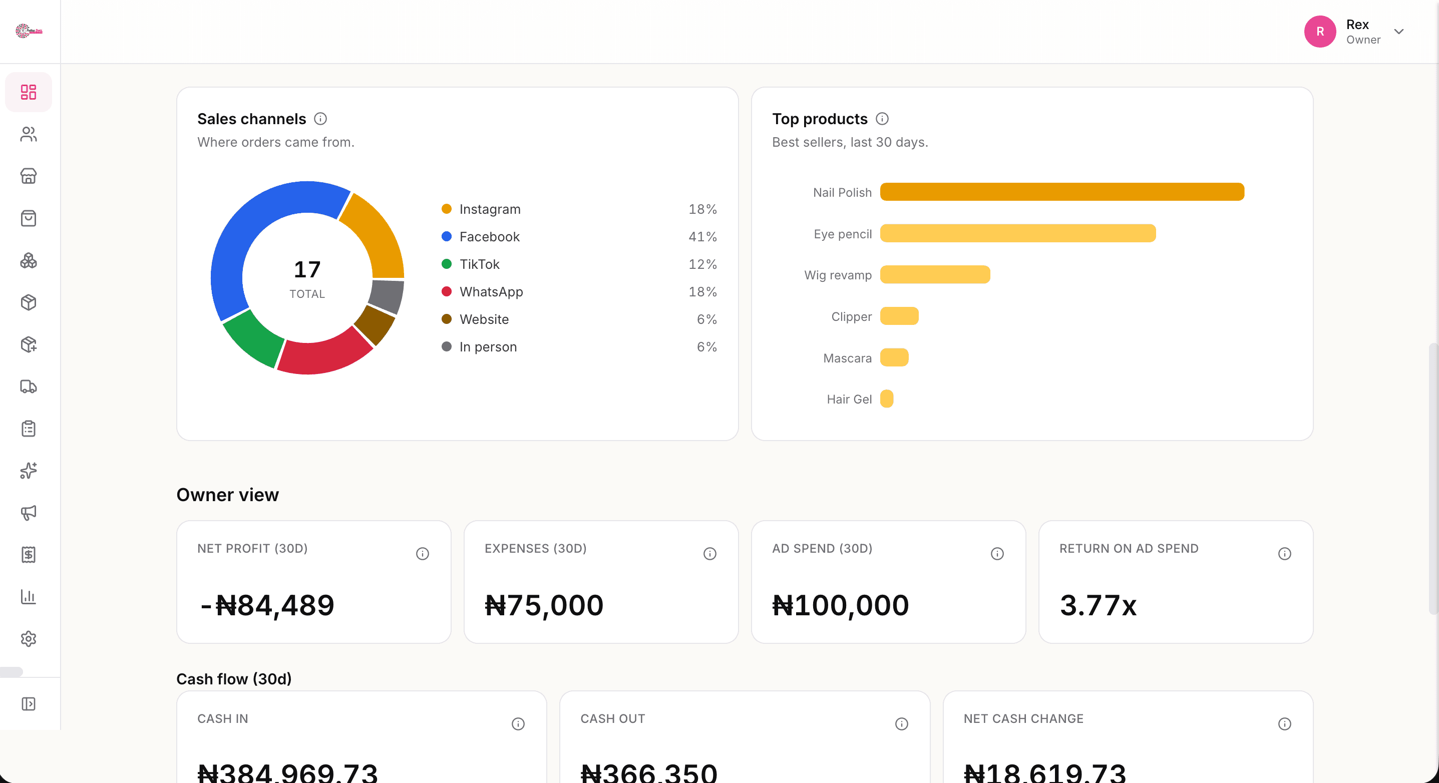Toggle the sidebar collapse panel icon
The height and width of the screenshot is (783, 1439).
pos(29,704)
